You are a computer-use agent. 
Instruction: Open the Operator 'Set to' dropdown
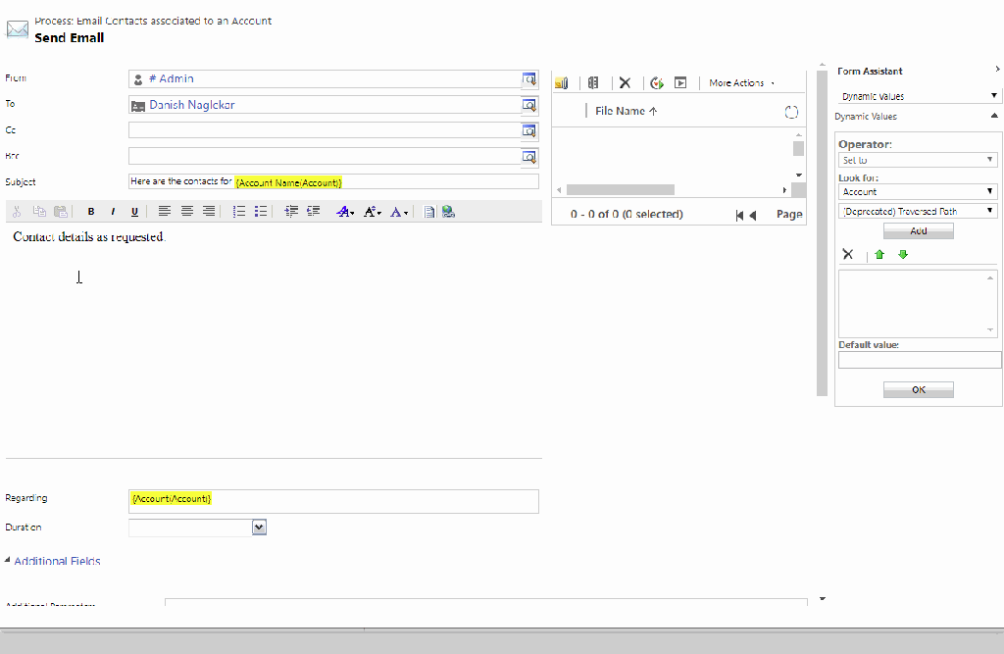click(x=918, y=160)
